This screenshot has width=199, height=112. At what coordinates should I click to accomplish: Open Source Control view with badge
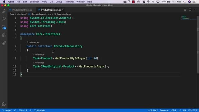[4, 27]
